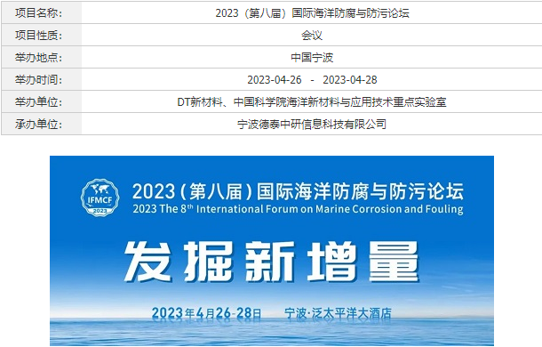Viewport: 542px width, 347px height.
Task: Click the 中国宁波 location value
Action: pos(312,58)
